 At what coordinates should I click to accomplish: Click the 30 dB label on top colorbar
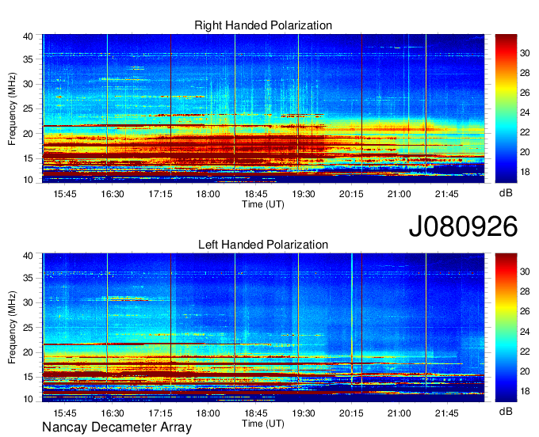click(525, 53)
